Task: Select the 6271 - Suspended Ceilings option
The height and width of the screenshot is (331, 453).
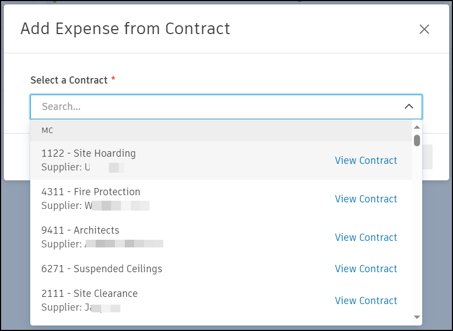Action: [x=102, y=269]
